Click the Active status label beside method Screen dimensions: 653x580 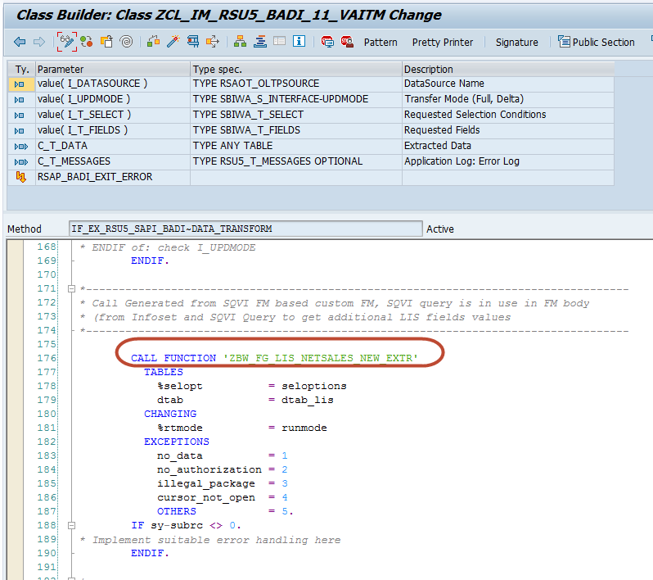pos(439,229)
